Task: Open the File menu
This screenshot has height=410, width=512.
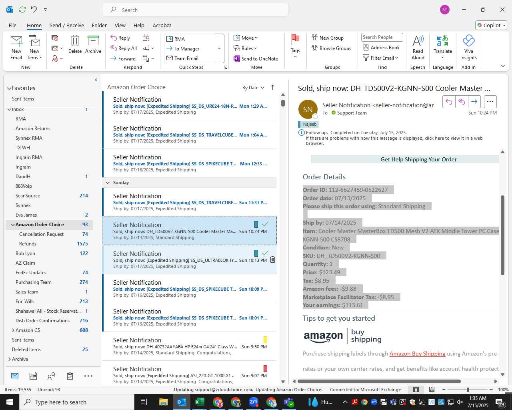Action: pyautogui.click(x=12, y=25)
